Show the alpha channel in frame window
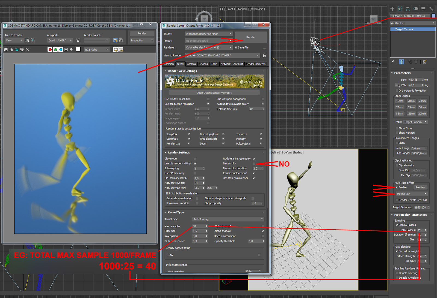 [x=66, y=49]
